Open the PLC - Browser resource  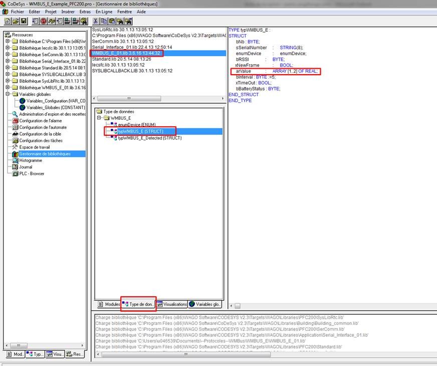[32, 173]
